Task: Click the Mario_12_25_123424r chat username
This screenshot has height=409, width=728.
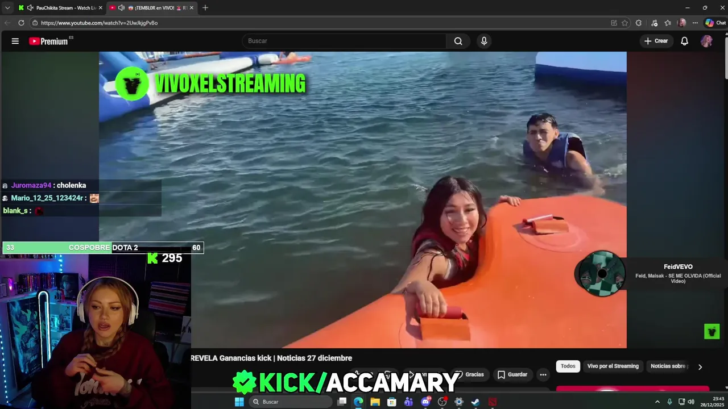Action: [x=48, y=198]
